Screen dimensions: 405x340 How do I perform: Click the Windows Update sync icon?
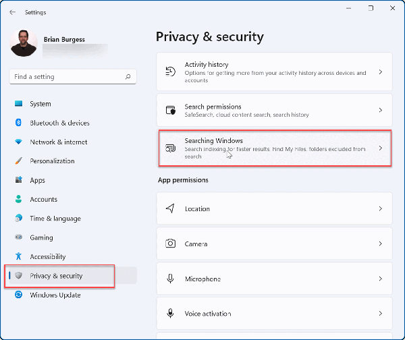[19, 295]
